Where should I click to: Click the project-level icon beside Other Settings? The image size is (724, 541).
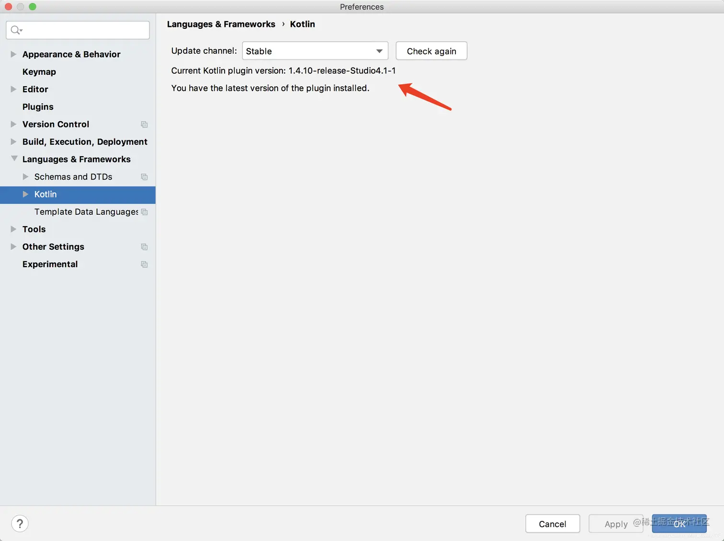[x=144, y=247]
